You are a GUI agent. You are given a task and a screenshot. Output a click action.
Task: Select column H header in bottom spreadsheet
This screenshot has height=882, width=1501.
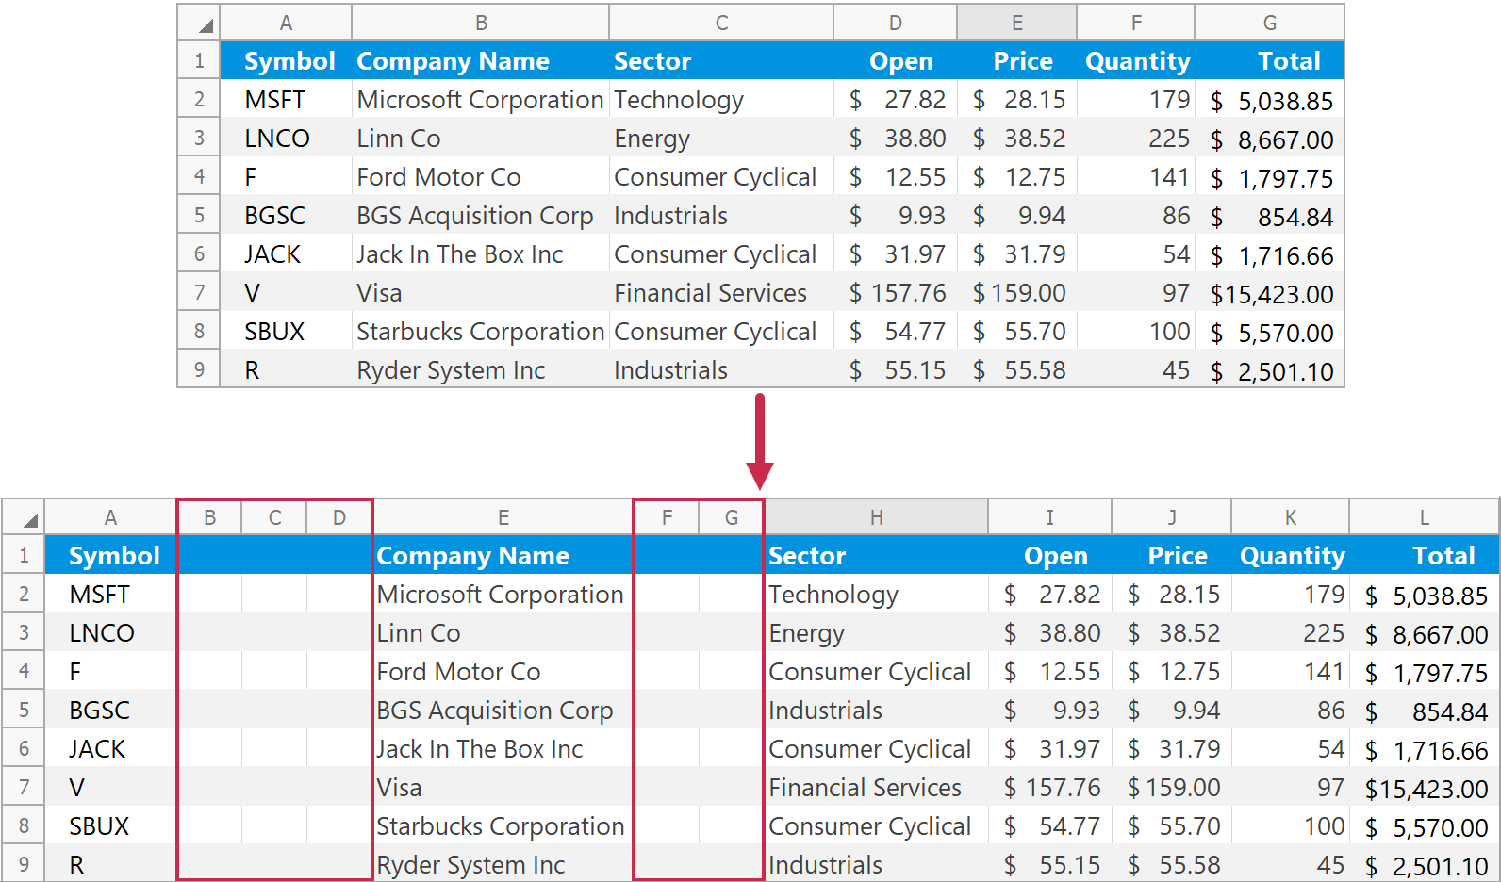pos(876,517)
